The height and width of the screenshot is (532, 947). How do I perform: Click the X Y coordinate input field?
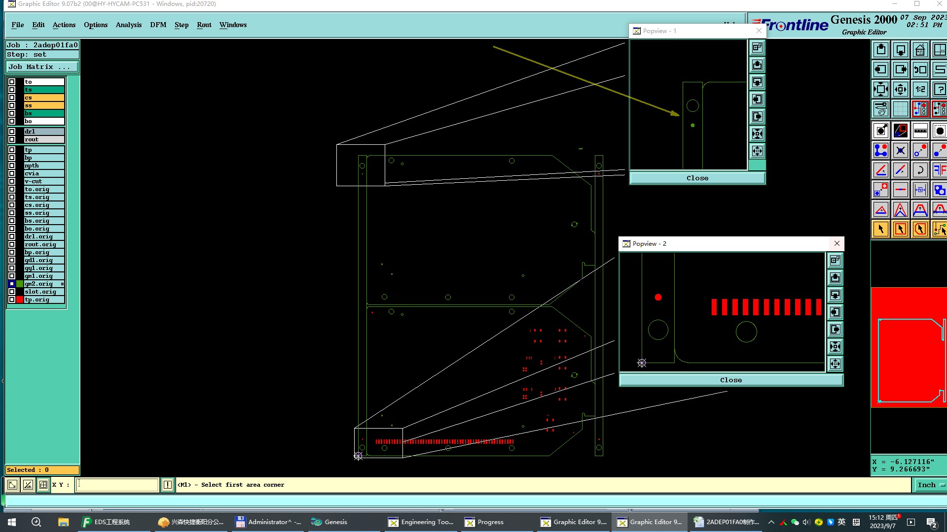[x=117, y=485]
